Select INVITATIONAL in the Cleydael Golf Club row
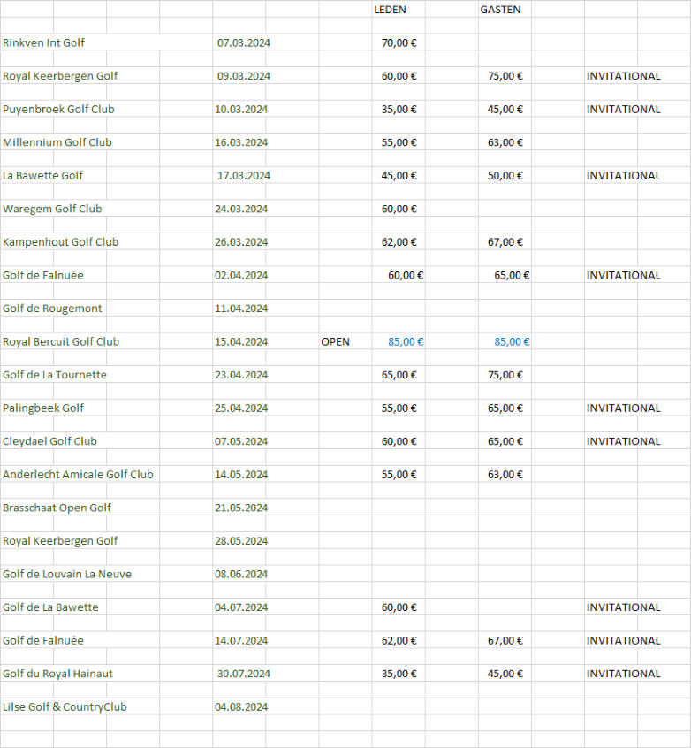This screenshot has height=748, width=691. [623, 441]
